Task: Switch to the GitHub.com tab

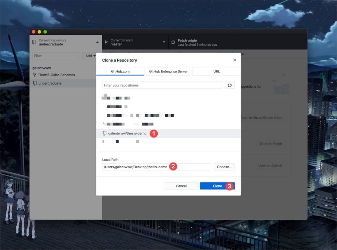Action: (x=120, y=71)
